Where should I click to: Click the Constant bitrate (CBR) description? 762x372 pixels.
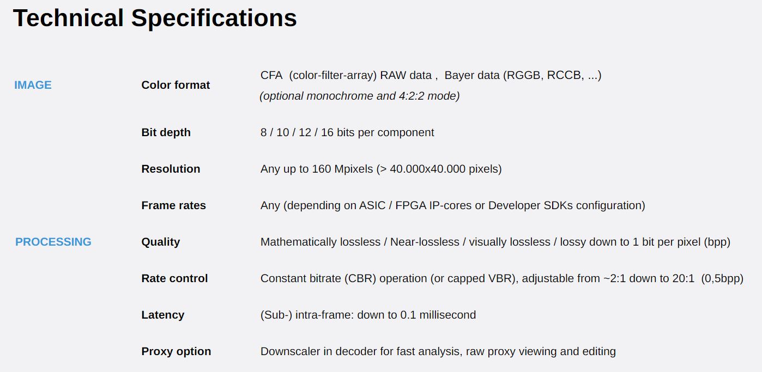[501, 278]
